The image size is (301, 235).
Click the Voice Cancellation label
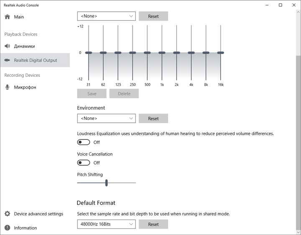click(x=95, y=154)
